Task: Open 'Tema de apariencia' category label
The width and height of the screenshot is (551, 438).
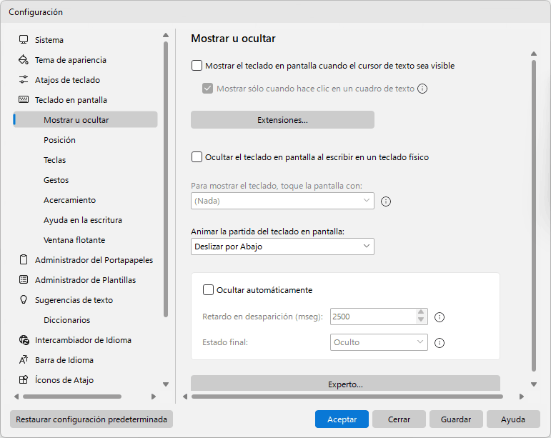Action: (71, 60)
